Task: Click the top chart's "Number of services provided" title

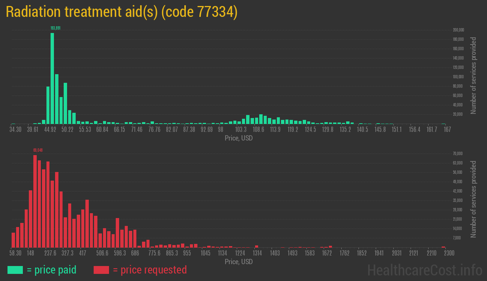Action: click(474, 76)
